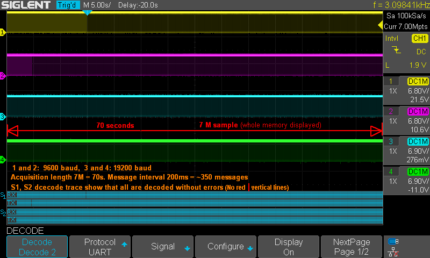The image size is (430, 258).
Task: Open the Protocol UART menu
Action: 100,247
